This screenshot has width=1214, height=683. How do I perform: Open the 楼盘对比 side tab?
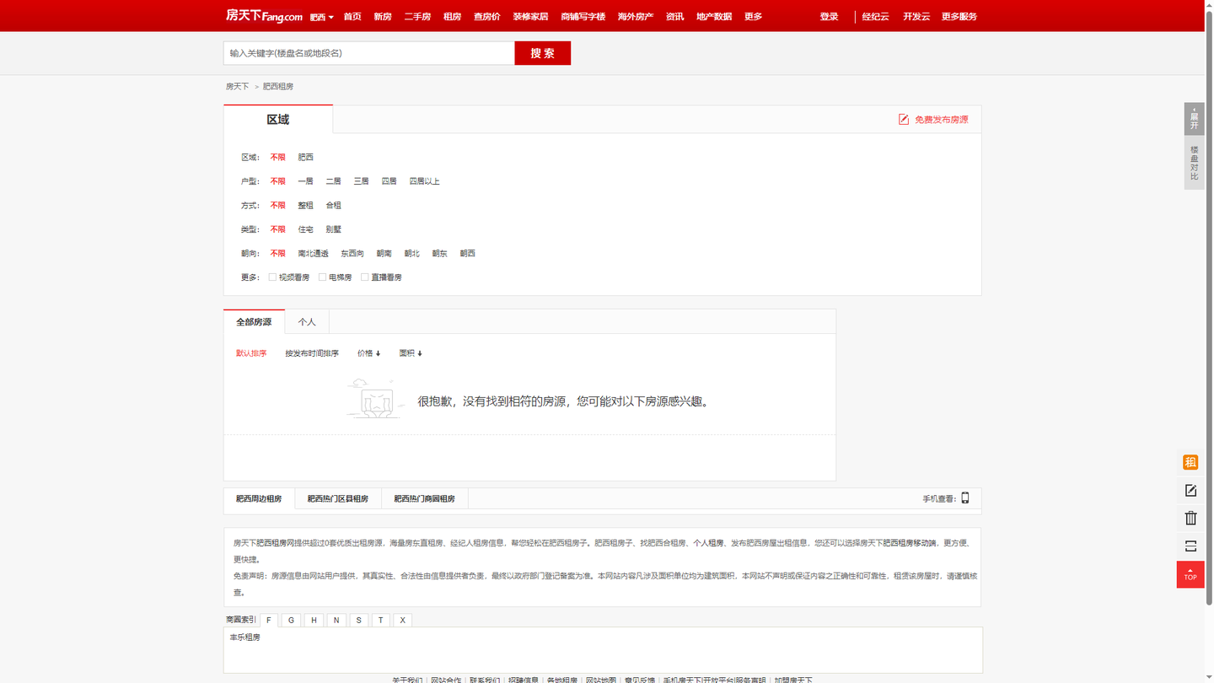(x=1194, y=163)
